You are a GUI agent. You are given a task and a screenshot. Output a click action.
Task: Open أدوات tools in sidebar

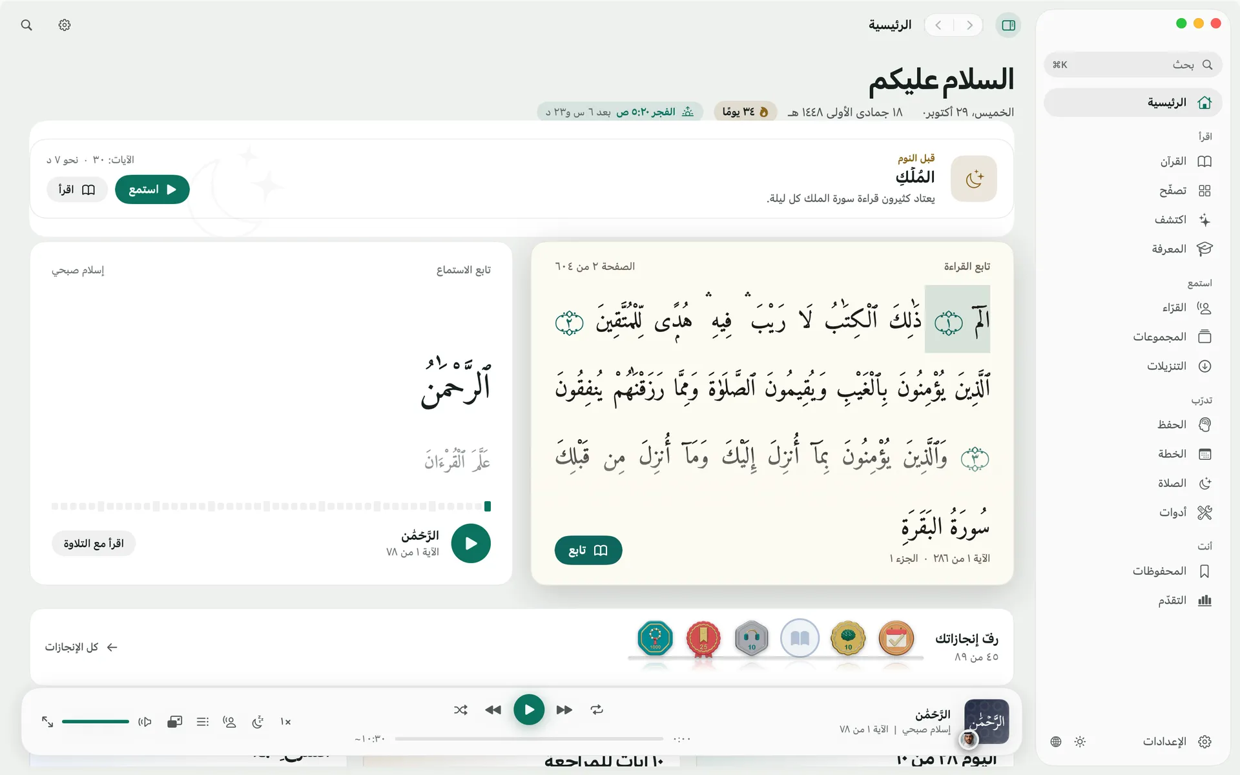1133,512
